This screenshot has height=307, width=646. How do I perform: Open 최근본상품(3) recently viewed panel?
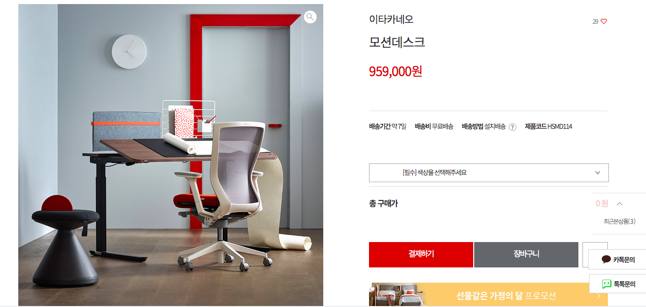coord(619,221)
